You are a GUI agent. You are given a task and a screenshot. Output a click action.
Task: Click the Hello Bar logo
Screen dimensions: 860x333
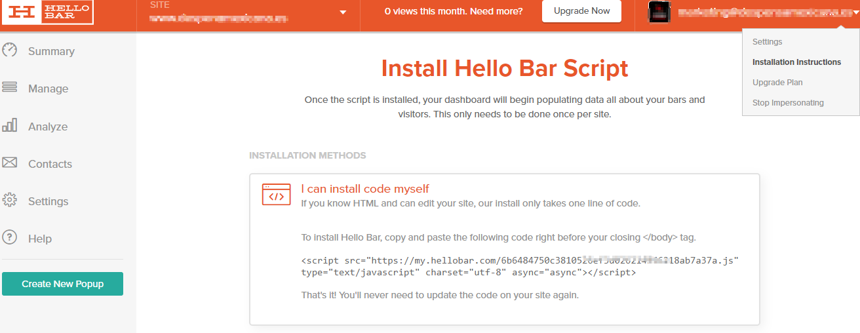pos(47,12)
